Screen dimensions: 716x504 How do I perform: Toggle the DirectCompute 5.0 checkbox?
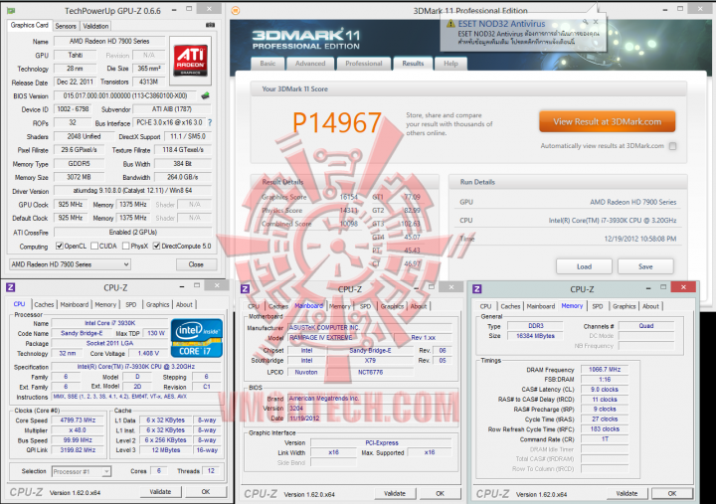pos(157,247)
